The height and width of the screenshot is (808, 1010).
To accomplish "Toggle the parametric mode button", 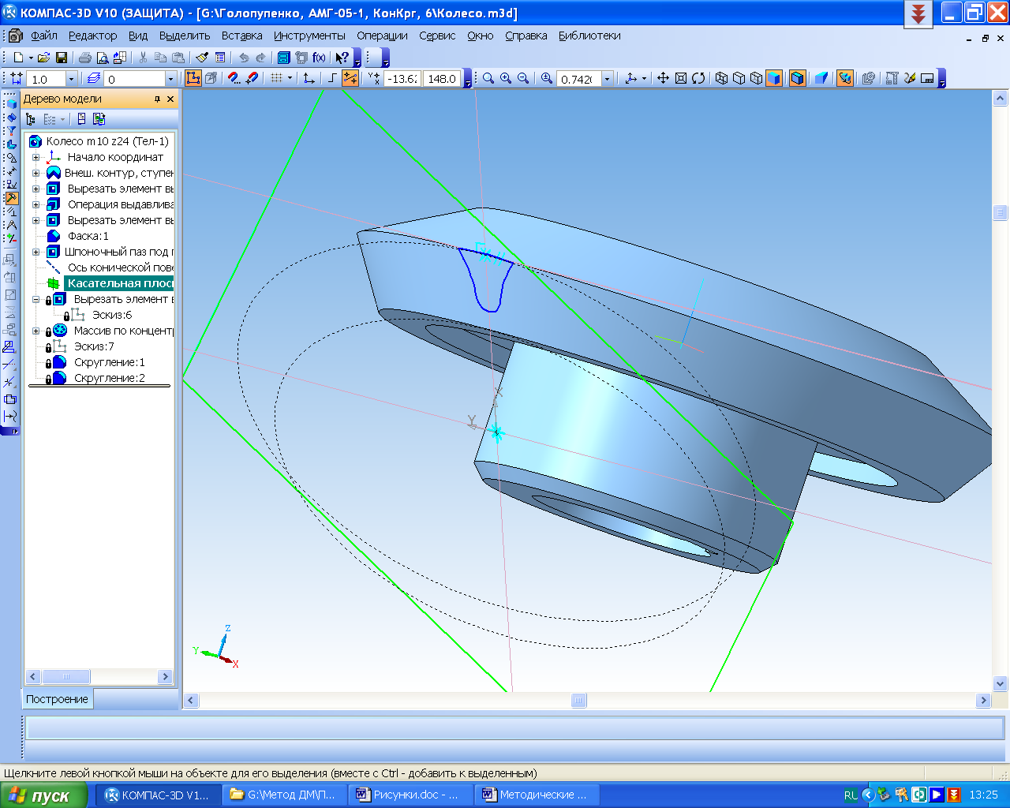I will [350, 79].
